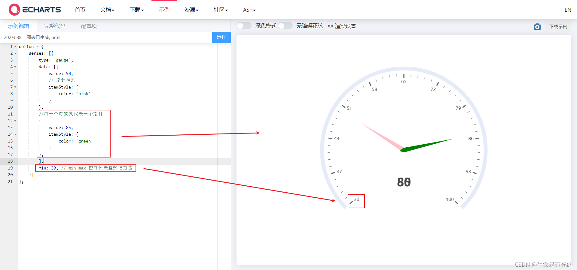This screenshot has height=270, width=577.
Task: Open the ASF dropdown menu
Action: coord(249,10)
